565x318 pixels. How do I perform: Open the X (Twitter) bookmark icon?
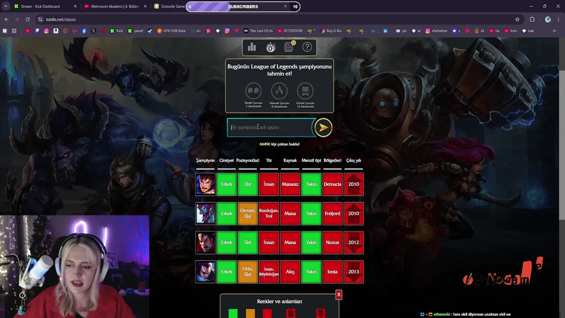point(94,31)
